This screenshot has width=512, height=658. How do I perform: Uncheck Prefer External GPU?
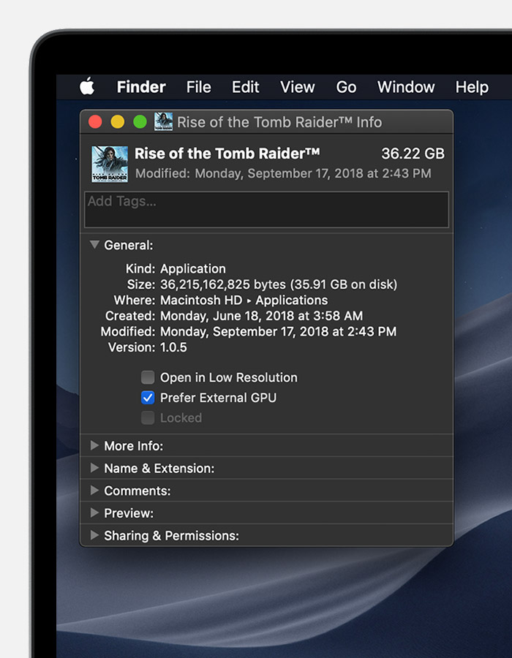148,398
